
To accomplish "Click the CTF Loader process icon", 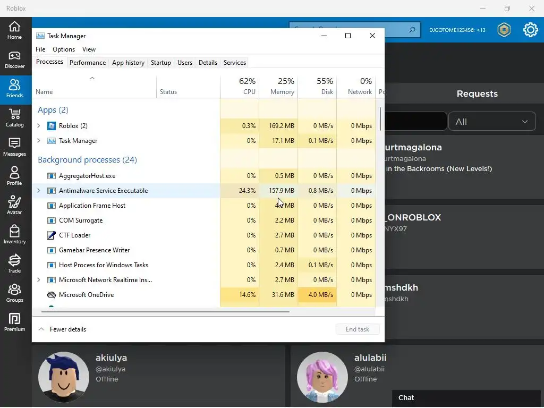I will (52, 235).
